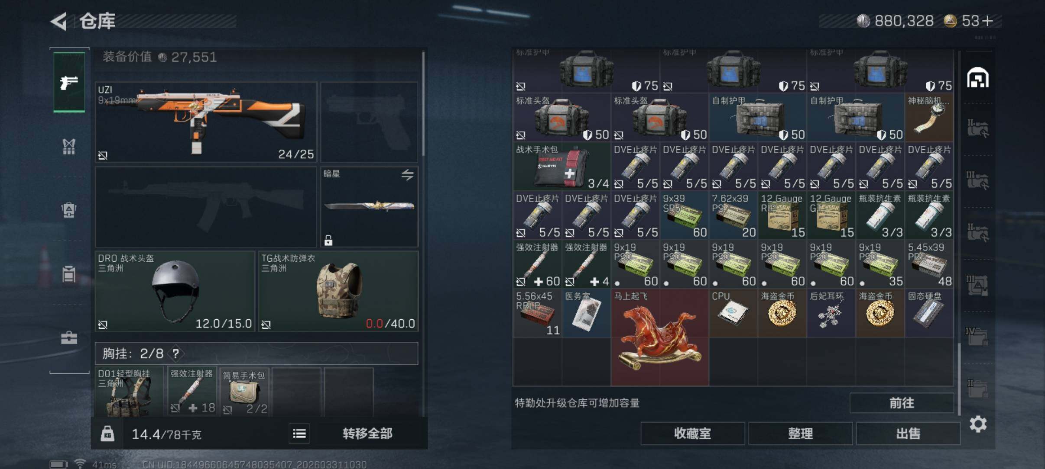Tap the 胸挂 question mark help icon
Image resolution: width=1045 pixels, height=469 pixels.
point(175,354)
